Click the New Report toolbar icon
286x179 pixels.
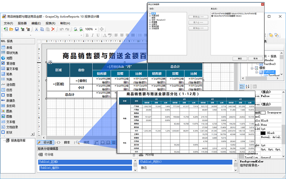6,29
